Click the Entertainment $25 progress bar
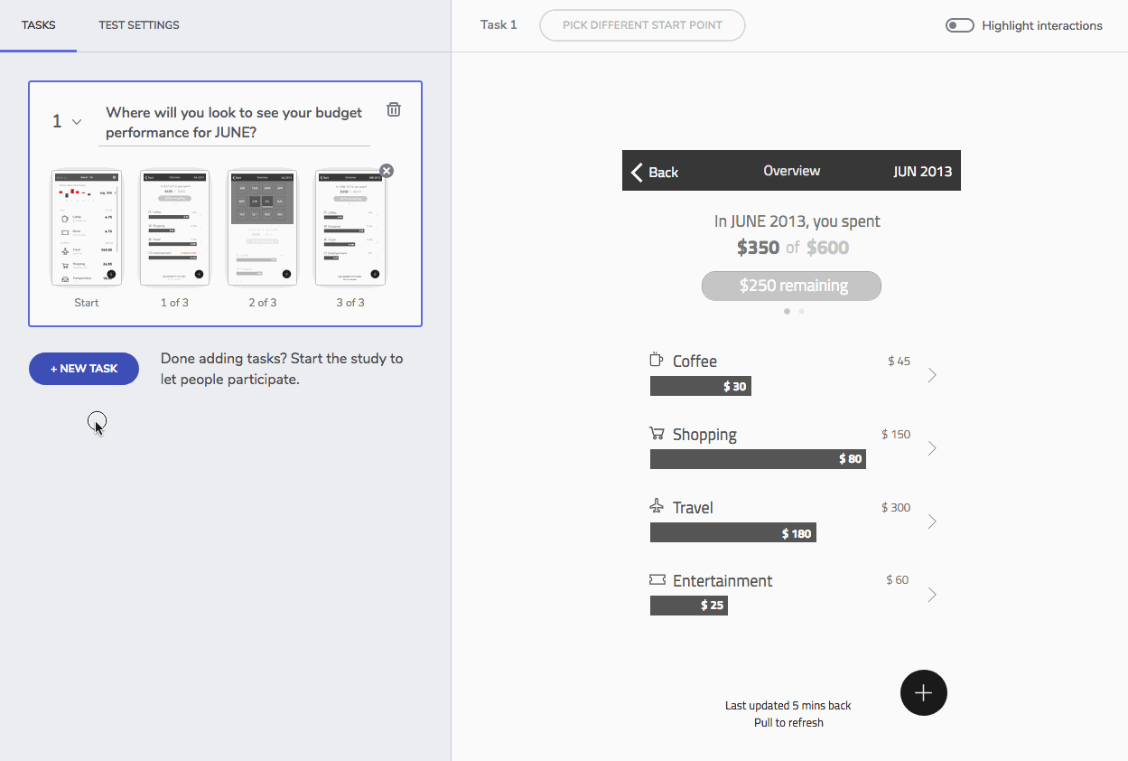Image resolution: width=1128 pixels, height=761 pixels. point(689,605)
